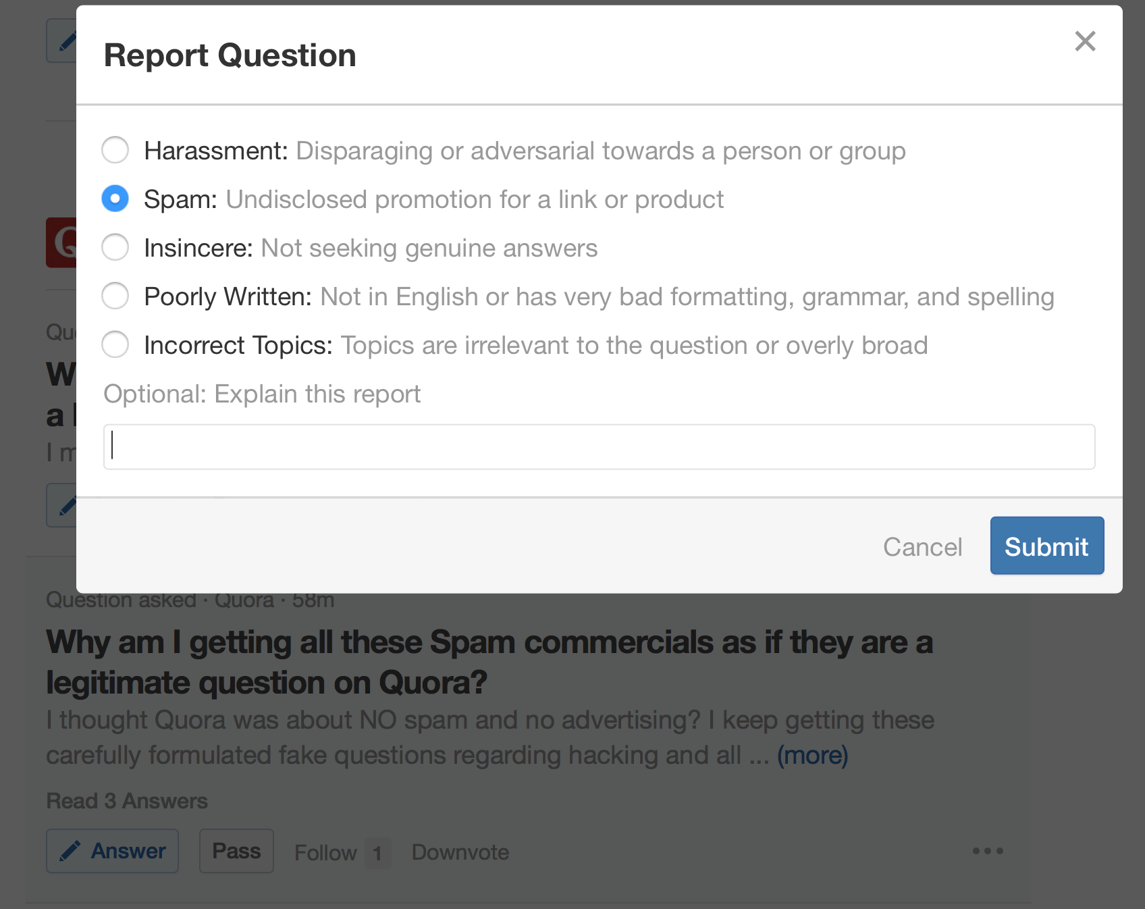Follow the spam commercials question
Image resolution: width=1145 pixels, height=909 pixels.
point(325,852)
